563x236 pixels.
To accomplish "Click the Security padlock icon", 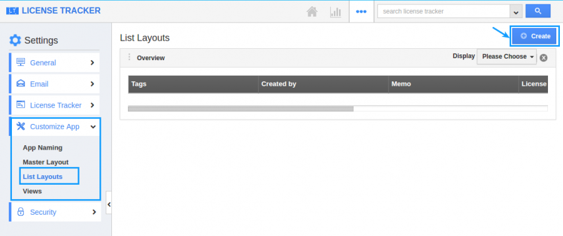I will pyautogui.click(x=21, y=212).
